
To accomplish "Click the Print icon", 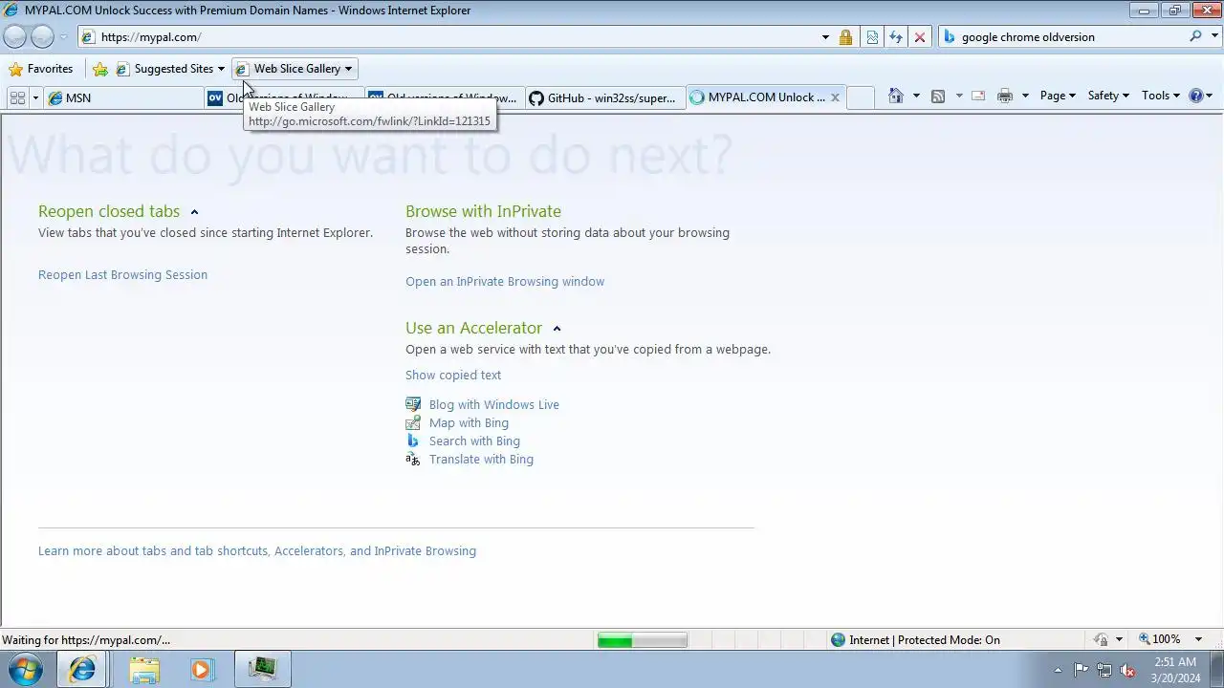I will click(1004, 96).
